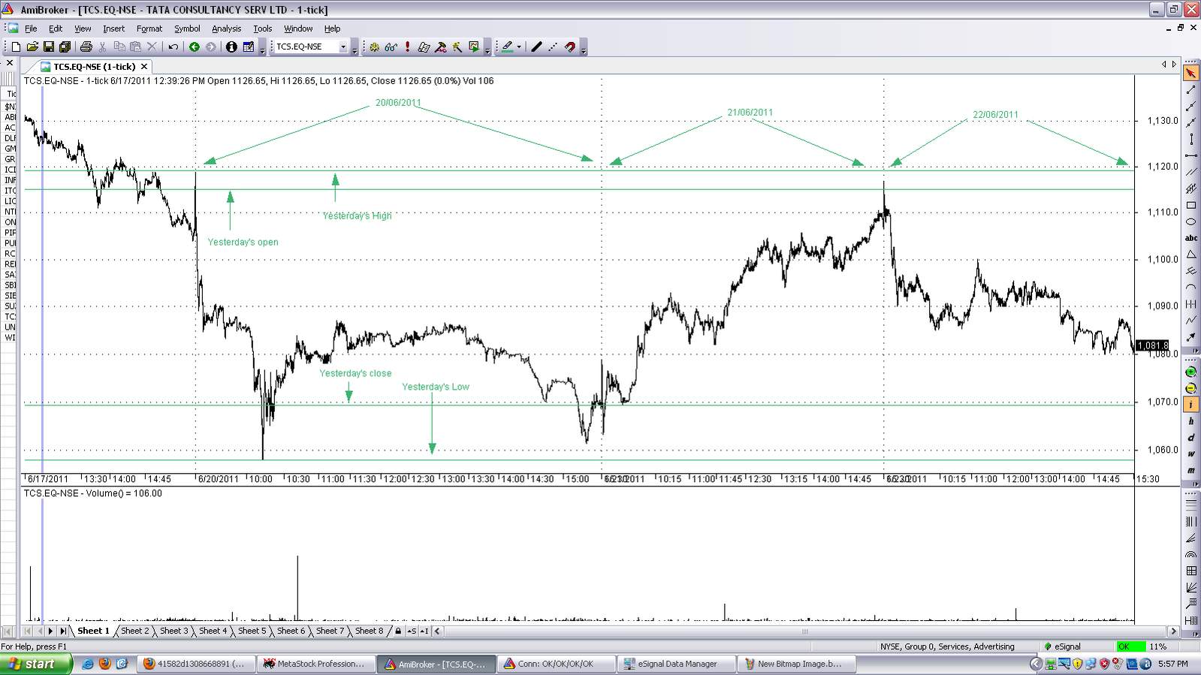Image resolution: width=1201 pixels, height=675 pixels.
Task: Expand overflow options beside the symbol selector
Action: (x=355, y=50)
